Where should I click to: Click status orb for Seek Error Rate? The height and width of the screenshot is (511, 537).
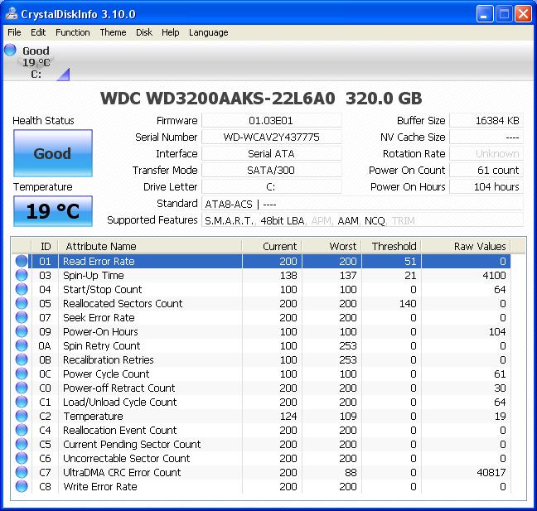pos(22,317)
